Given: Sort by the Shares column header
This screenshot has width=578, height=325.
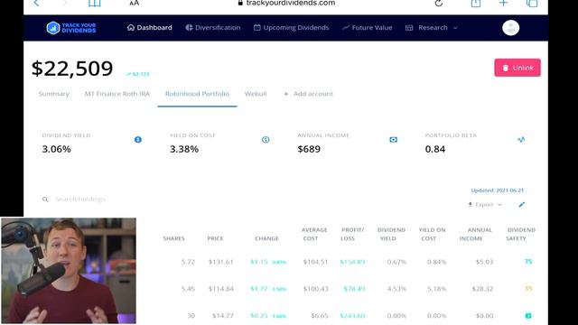Looking at the screenshot, I should tap(173, 238).
